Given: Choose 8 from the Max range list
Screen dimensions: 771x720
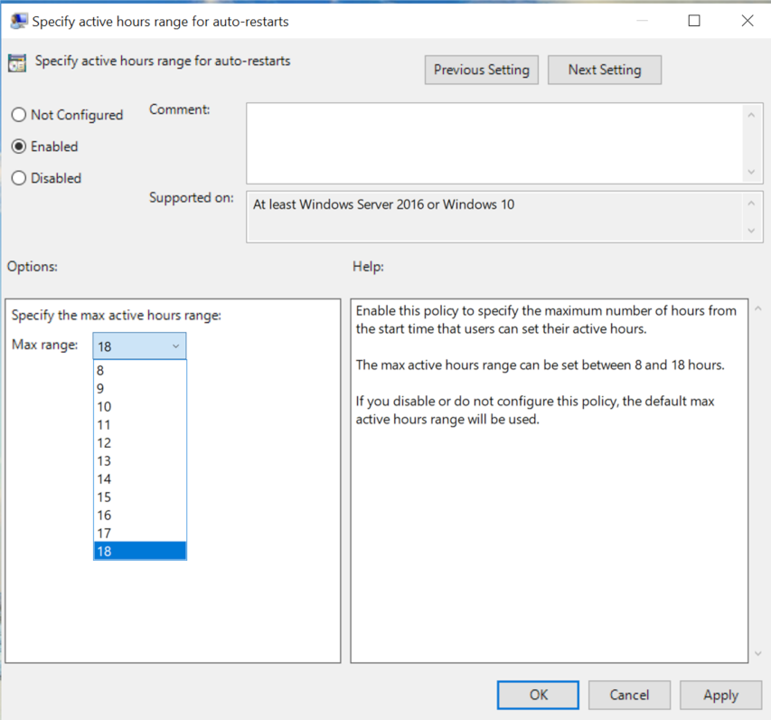Looking at the screenshot, I should pos(139,370).
